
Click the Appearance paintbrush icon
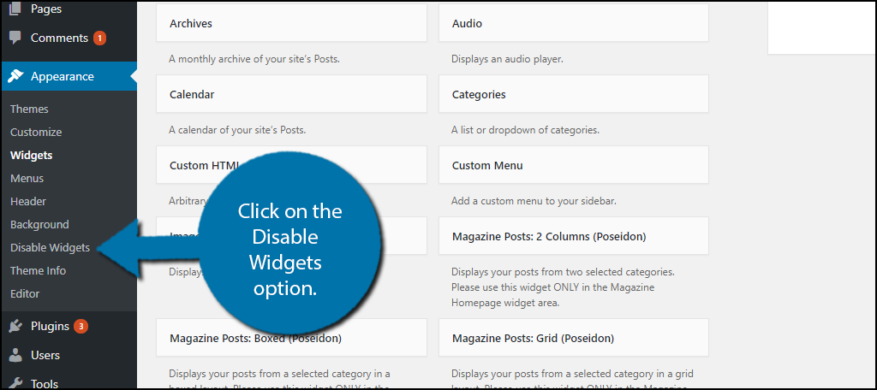15,76
